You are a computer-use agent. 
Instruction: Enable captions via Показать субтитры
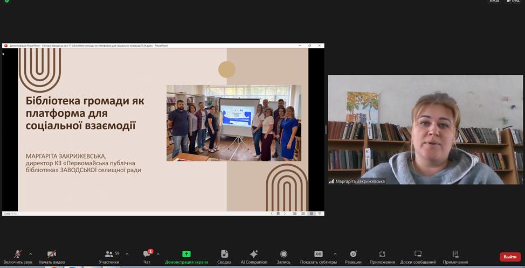(x=319, y=257)
